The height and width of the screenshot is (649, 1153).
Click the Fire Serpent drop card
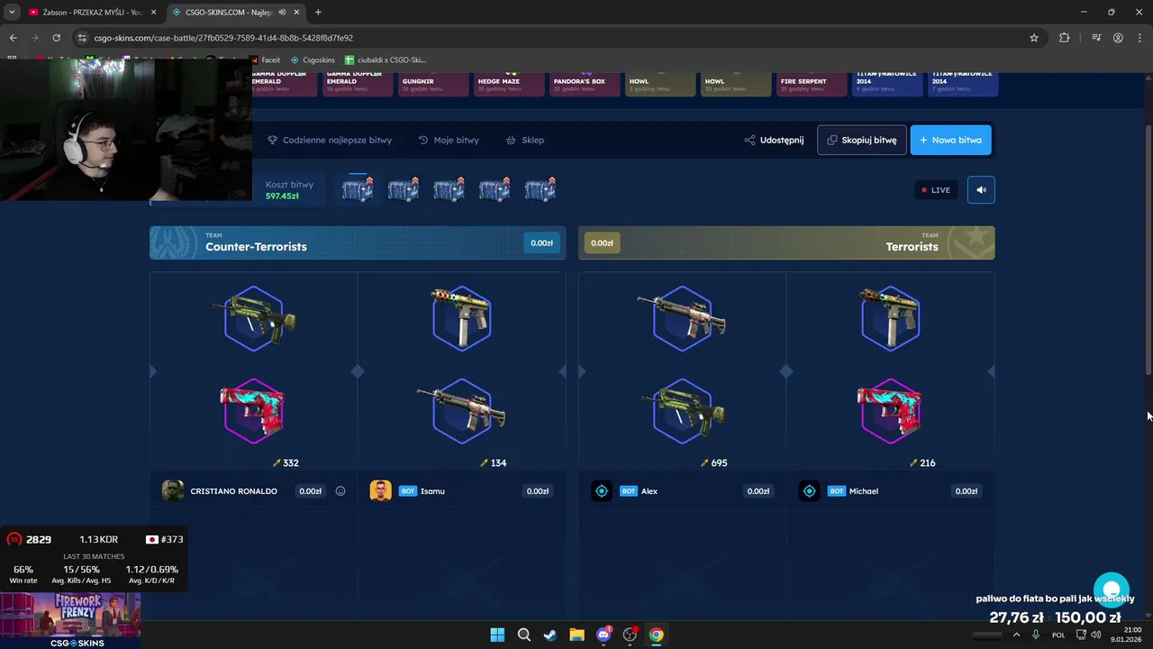[x=811, y=84]
